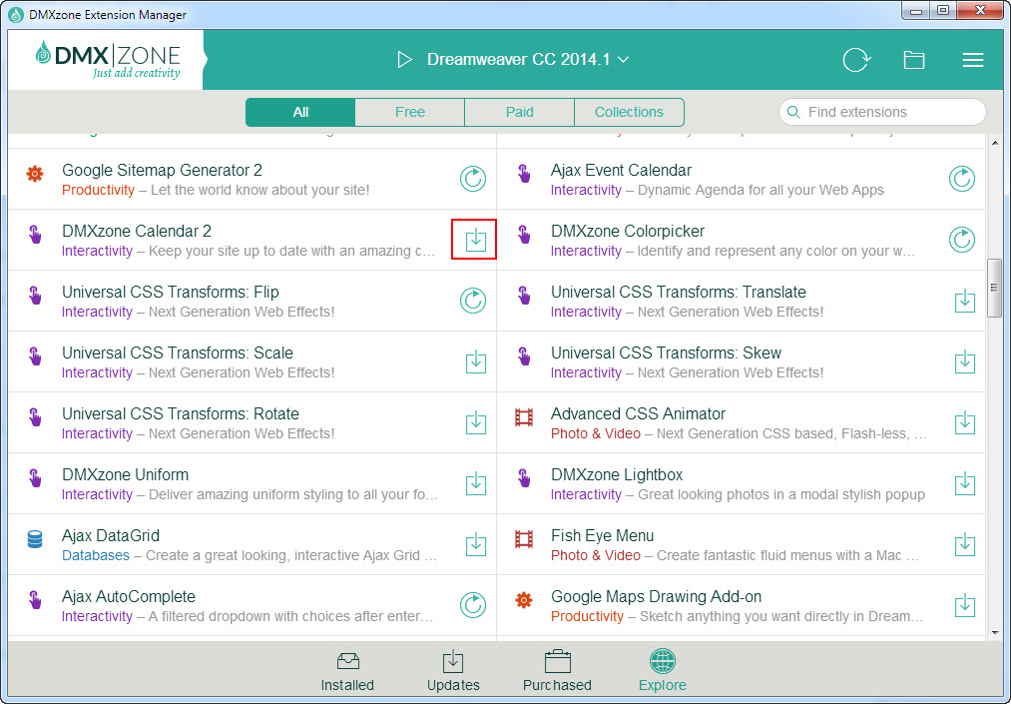Image resolution: width=1011 pixels, height=704 pixels.
Task: Switch to the Paid filter tab
Action: 520,112
